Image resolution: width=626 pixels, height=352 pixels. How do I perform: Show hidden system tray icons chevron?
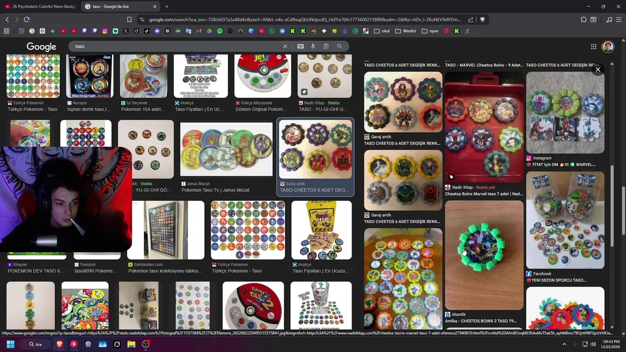564,344
